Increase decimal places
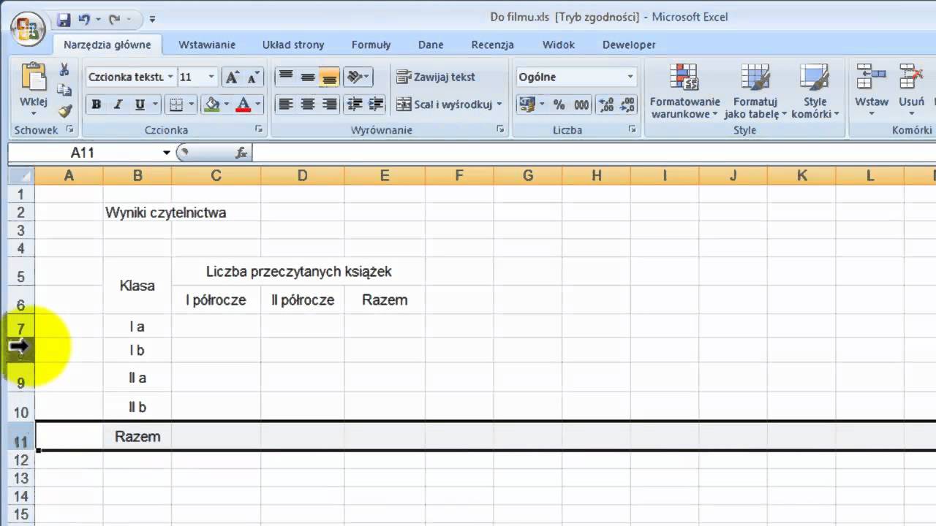 (606, 104)
